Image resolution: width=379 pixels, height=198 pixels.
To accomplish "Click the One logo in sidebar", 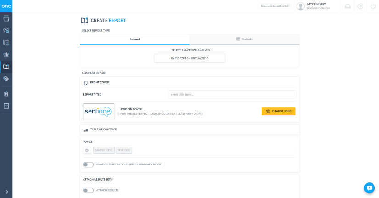I will pos(6,6).
